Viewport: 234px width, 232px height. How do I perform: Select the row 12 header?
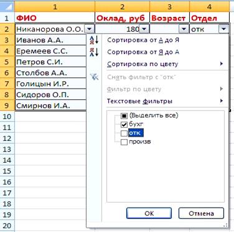click(x=7, y=138)
